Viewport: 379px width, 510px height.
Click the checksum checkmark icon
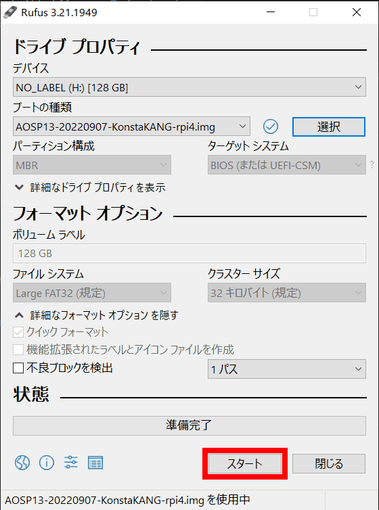[270, 126]
